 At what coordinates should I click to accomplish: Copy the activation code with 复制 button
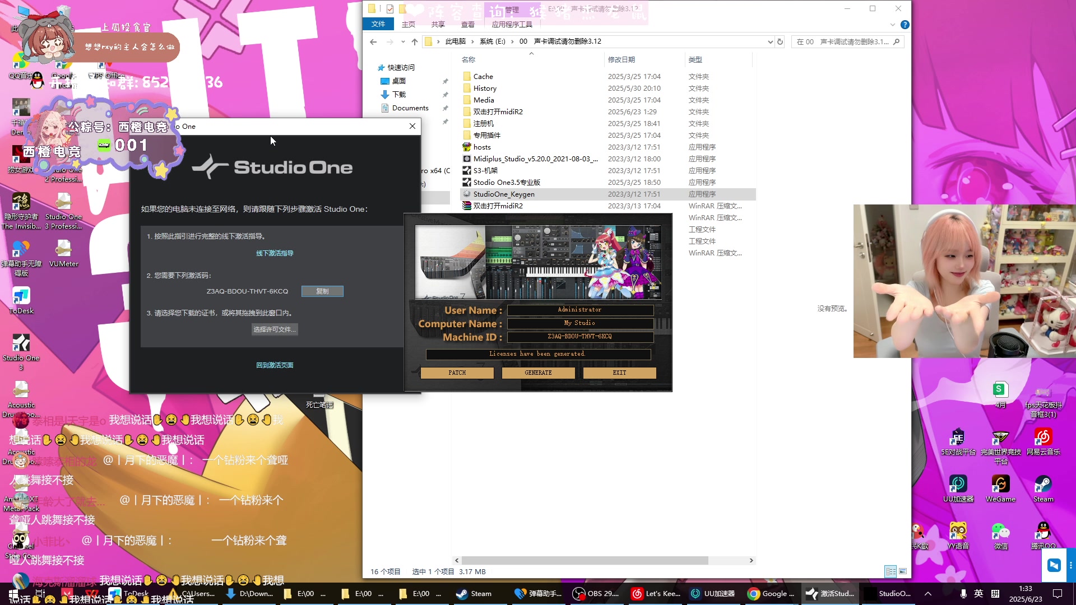pyautogui.click(x=322, y=291)
